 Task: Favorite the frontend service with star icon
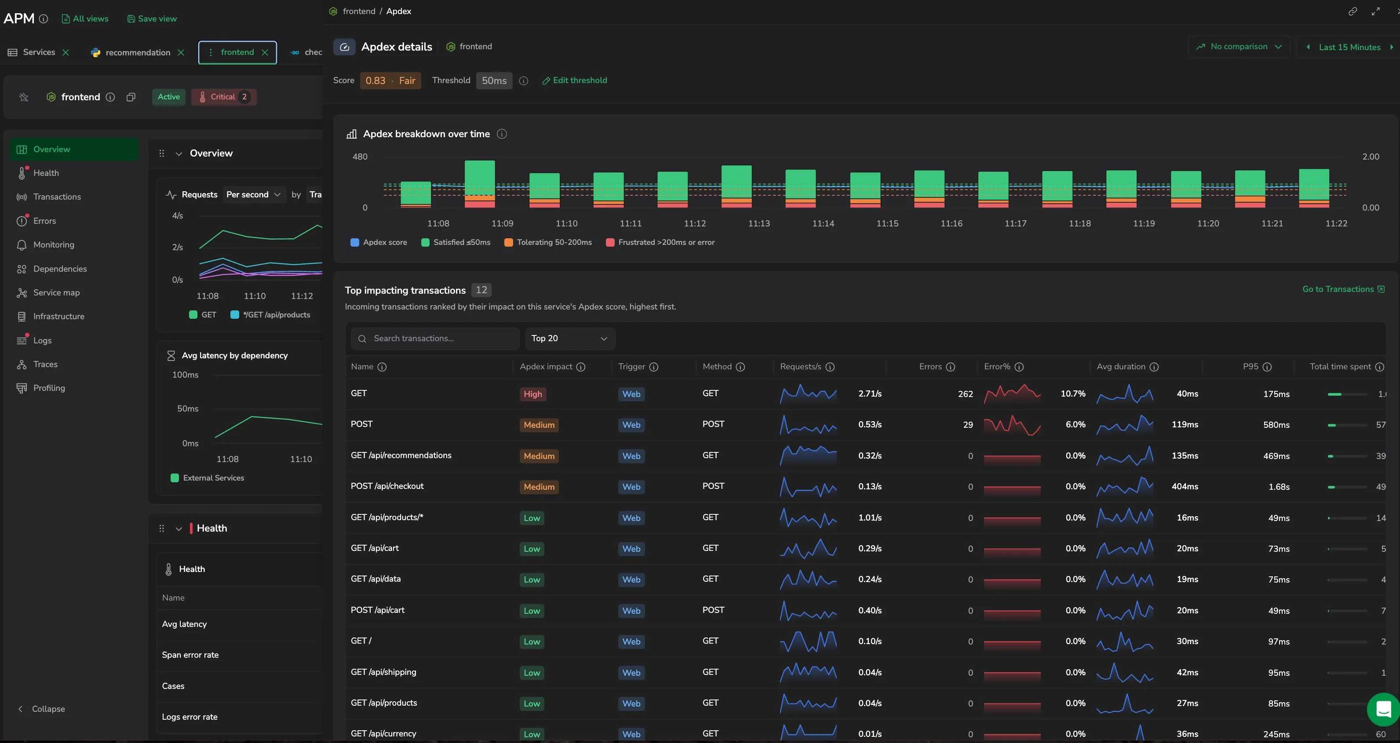24,97
